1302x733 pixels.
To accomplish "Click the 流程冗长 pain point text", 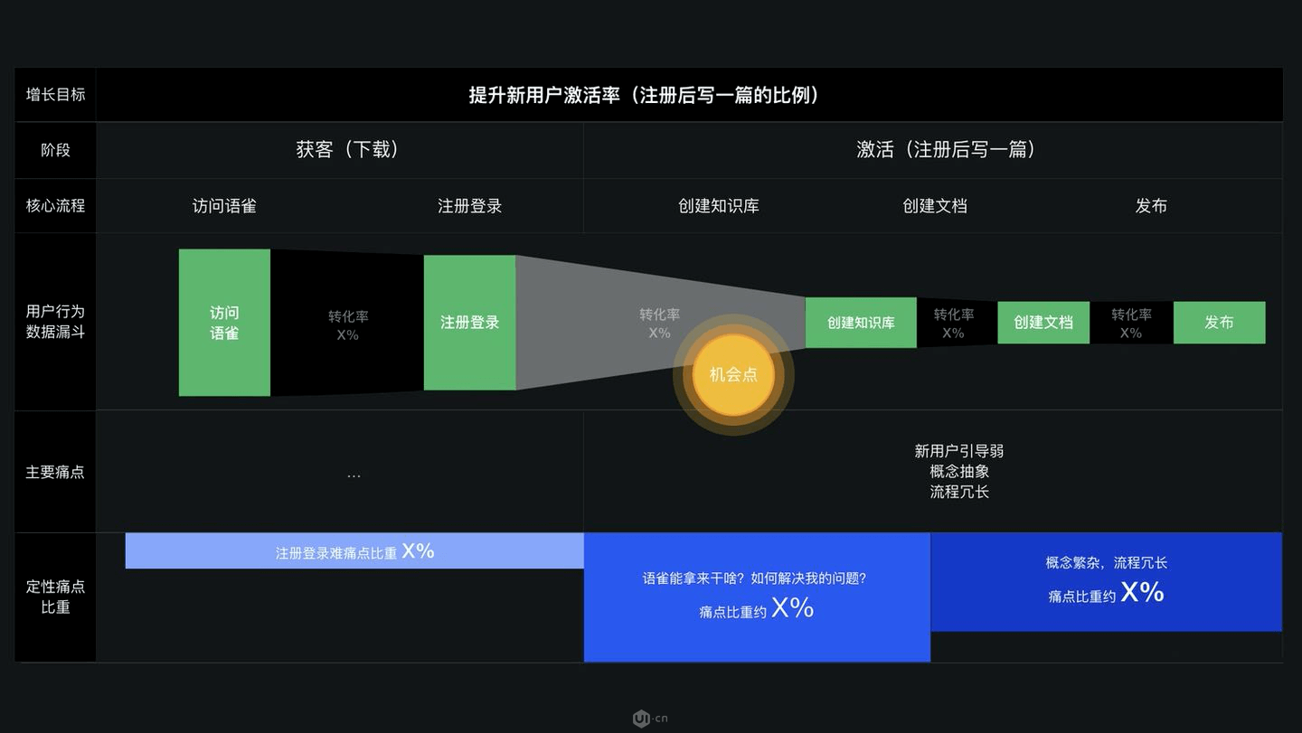I will 959,493.
